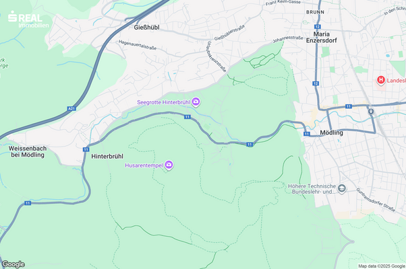This screenshot has width=406, height=269.
Task: Click the Husarentempel camera pin
Action: point(169,165)
